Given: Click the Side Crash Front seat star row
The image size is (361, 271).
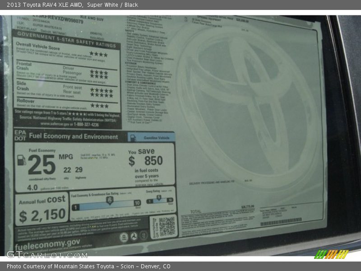Looking at the screenshot, I should pyautogui.click(x=102, y=90).
